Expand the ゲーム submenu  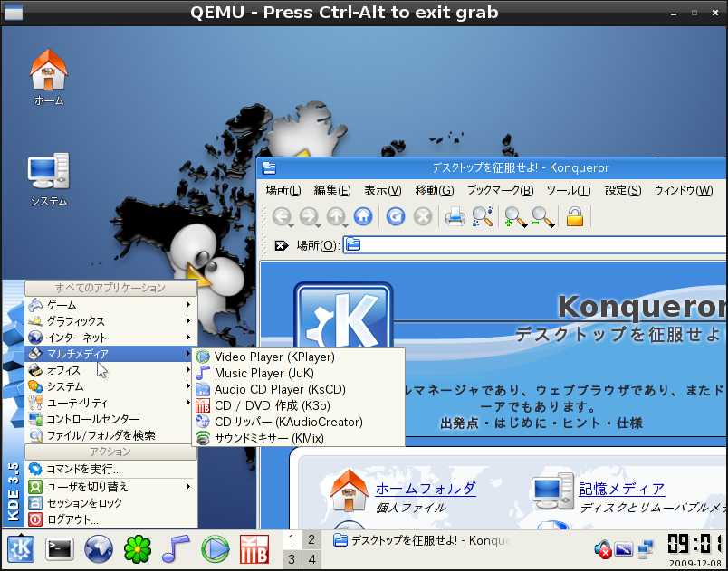[110, 305]
